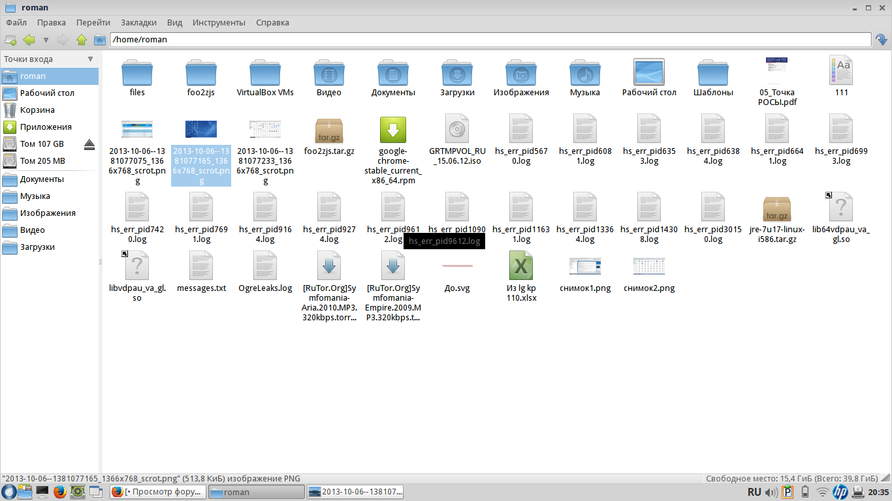Viewport: 892px width, 501px height.
Task: Open a new tab with toolbar icon
Action: point(10,40)
